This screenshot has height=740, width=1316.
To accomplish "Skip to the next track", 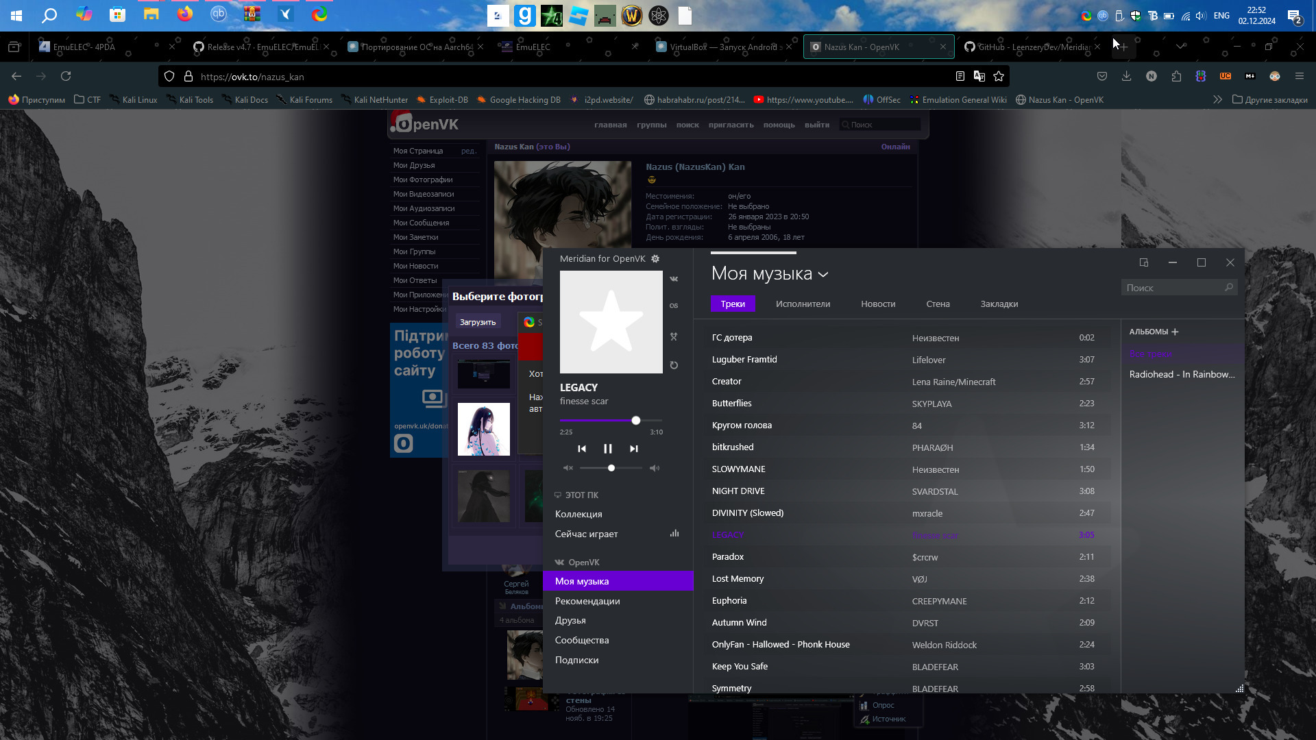I will coord(633,449).
